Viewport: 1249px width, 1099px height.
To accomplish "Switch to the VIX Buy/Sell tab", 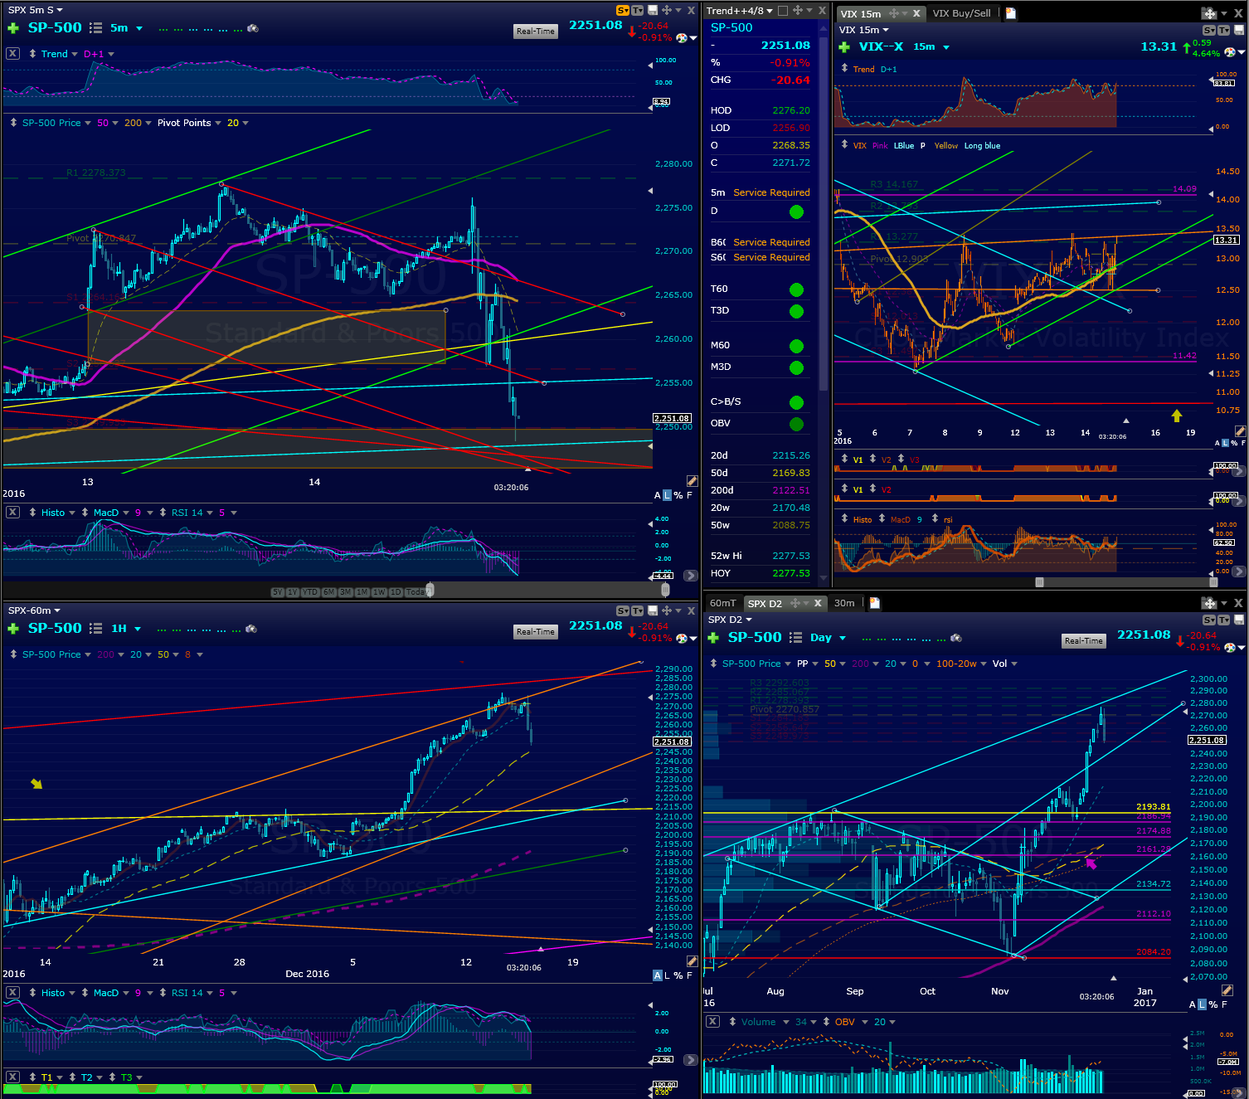I will click(x=961, y=13).
